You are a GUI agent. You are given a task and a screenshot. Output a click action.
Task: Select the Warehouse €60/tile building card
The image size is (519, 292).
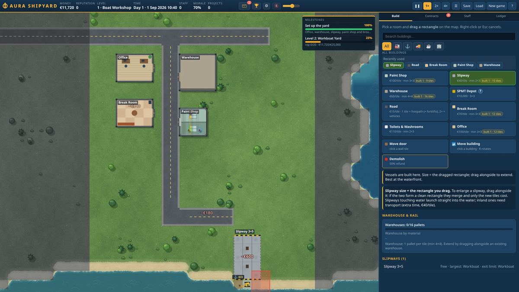tap(415, 93)
